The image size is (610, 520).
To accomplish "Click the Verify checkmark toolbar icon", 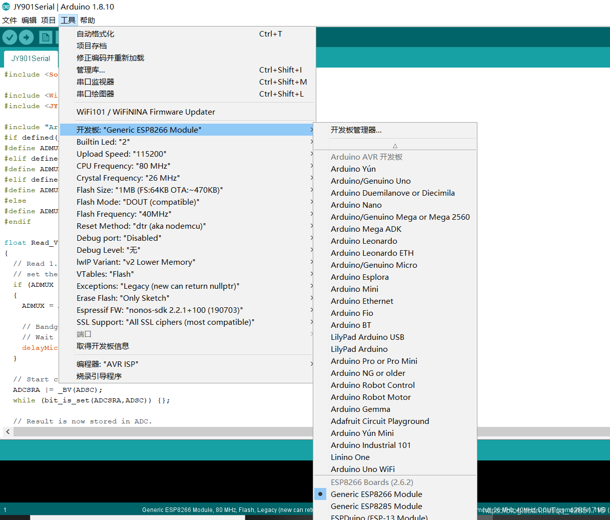I will 10,38.
